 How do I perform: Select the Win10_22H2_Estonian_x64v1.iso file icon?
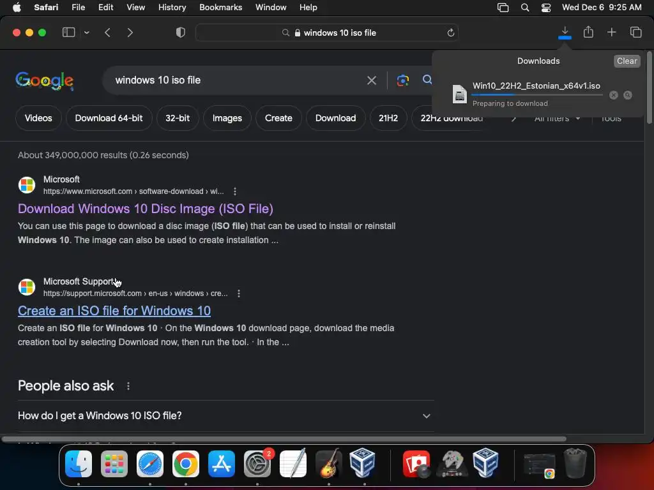tap(459, 94)
